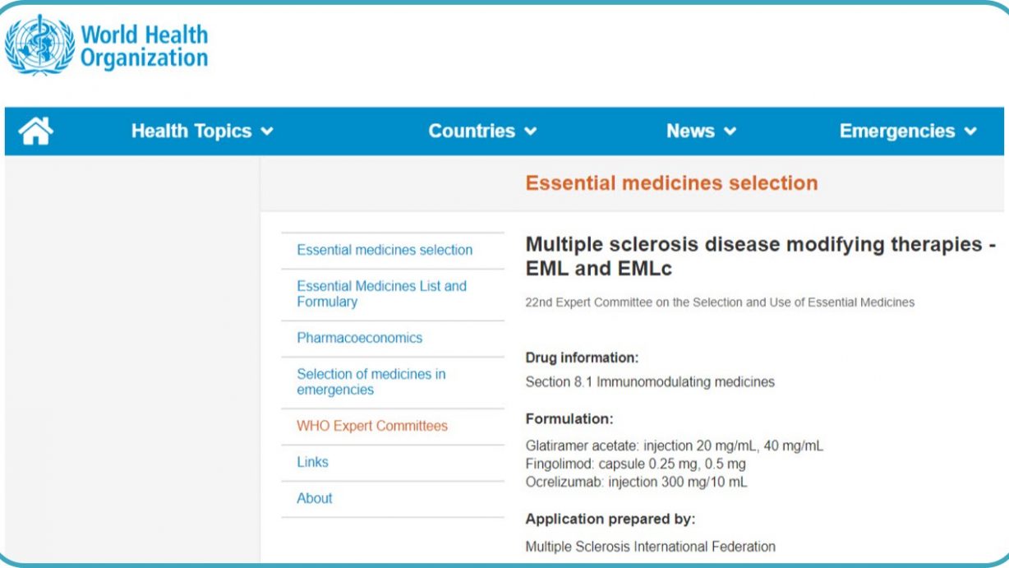Expand the News dropdown chevron
Image resolution: width=1009 pixels, height=568 pixels.
(x=730, y=132)
